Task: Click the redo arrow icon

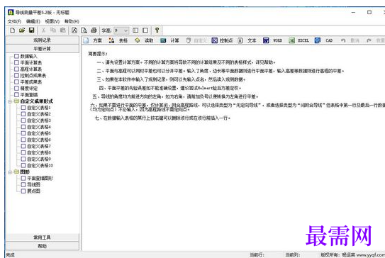Action: 369,40
